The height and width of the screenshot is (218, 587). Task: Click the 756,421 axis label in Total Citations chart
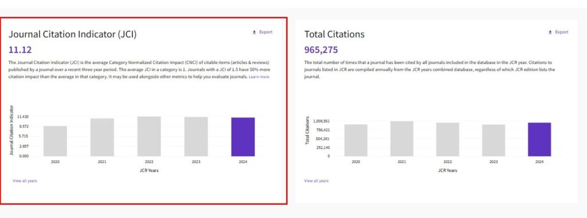(x=323, y=130)
